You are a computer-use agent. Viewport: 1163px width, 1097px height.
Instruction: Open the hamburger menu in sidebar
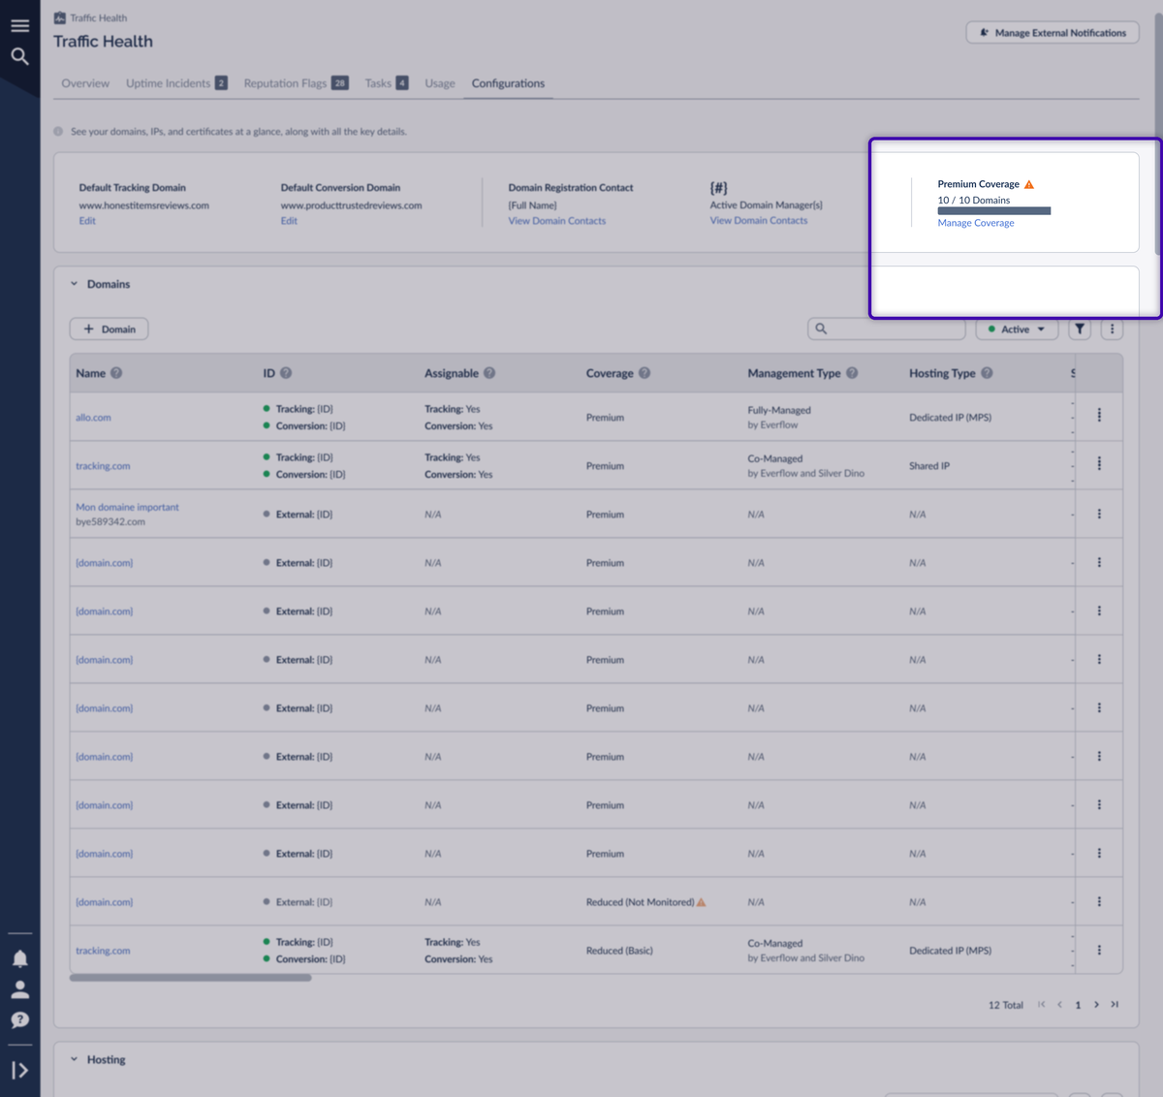tap(19, 26)
